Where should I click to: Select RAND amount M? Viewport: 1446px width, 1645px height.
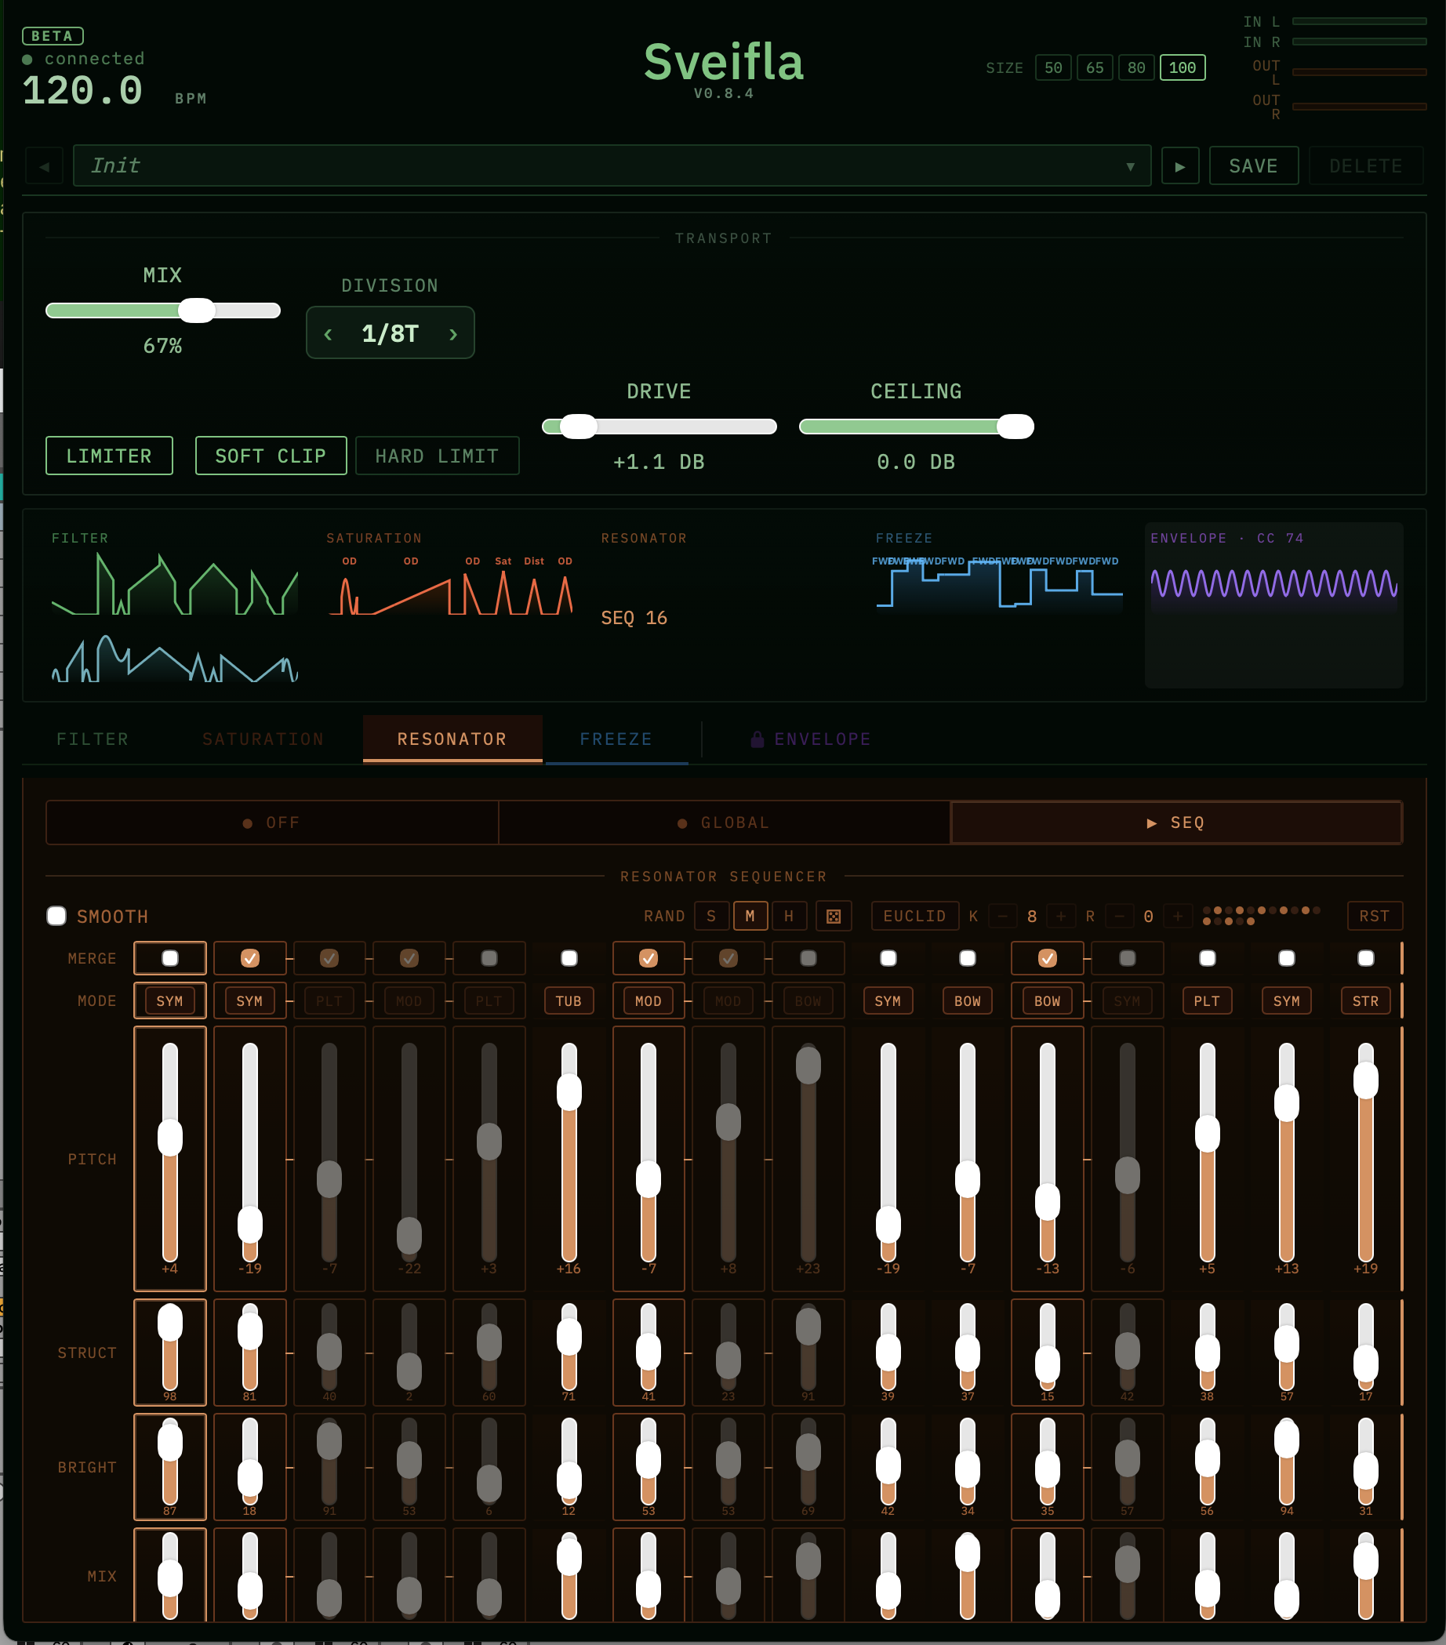[750, 916]
